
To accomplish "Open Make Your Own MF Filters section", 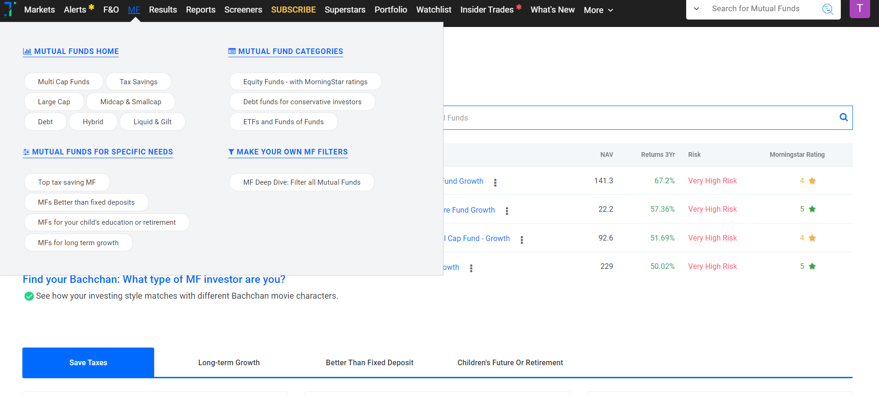I will [288, 152].
